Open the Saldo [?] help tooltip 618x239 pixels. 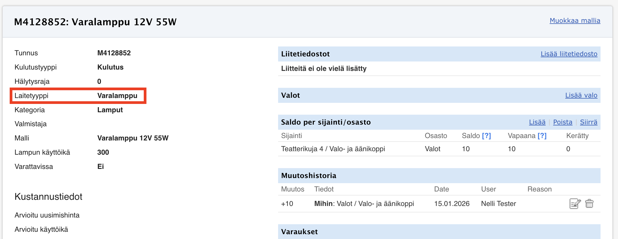(486, 136)
